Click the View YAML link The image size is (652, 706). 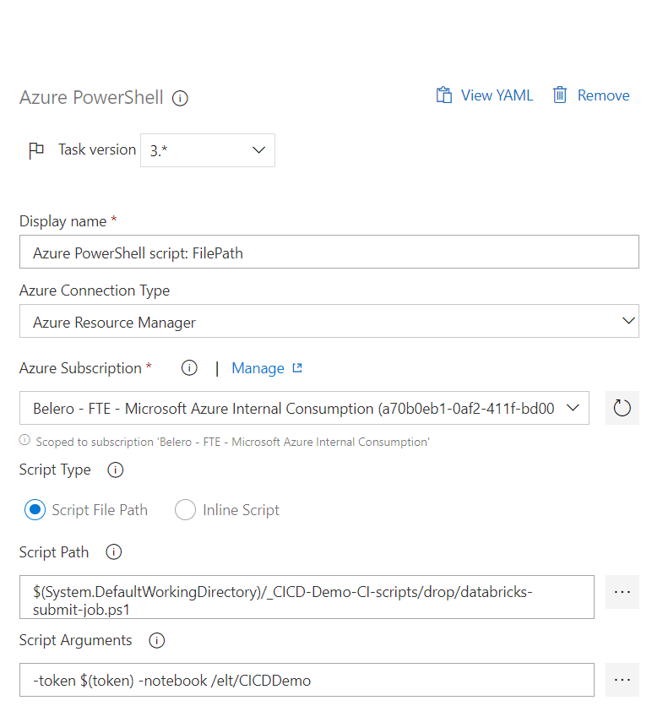pos(497,95)
